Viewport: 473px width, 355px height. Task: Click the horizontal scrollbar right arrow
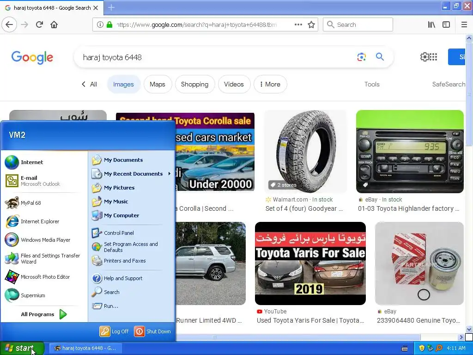pyautogui.click(x=461, y=337)
